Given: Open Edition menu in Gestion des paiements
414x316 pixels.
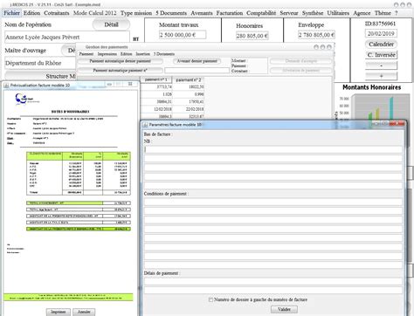Looking at the screenshot, I should 126,54.
